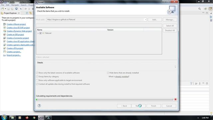Screen dimensions: 213x120
Task: Click the Back button
Action: (x=124, y=106)
